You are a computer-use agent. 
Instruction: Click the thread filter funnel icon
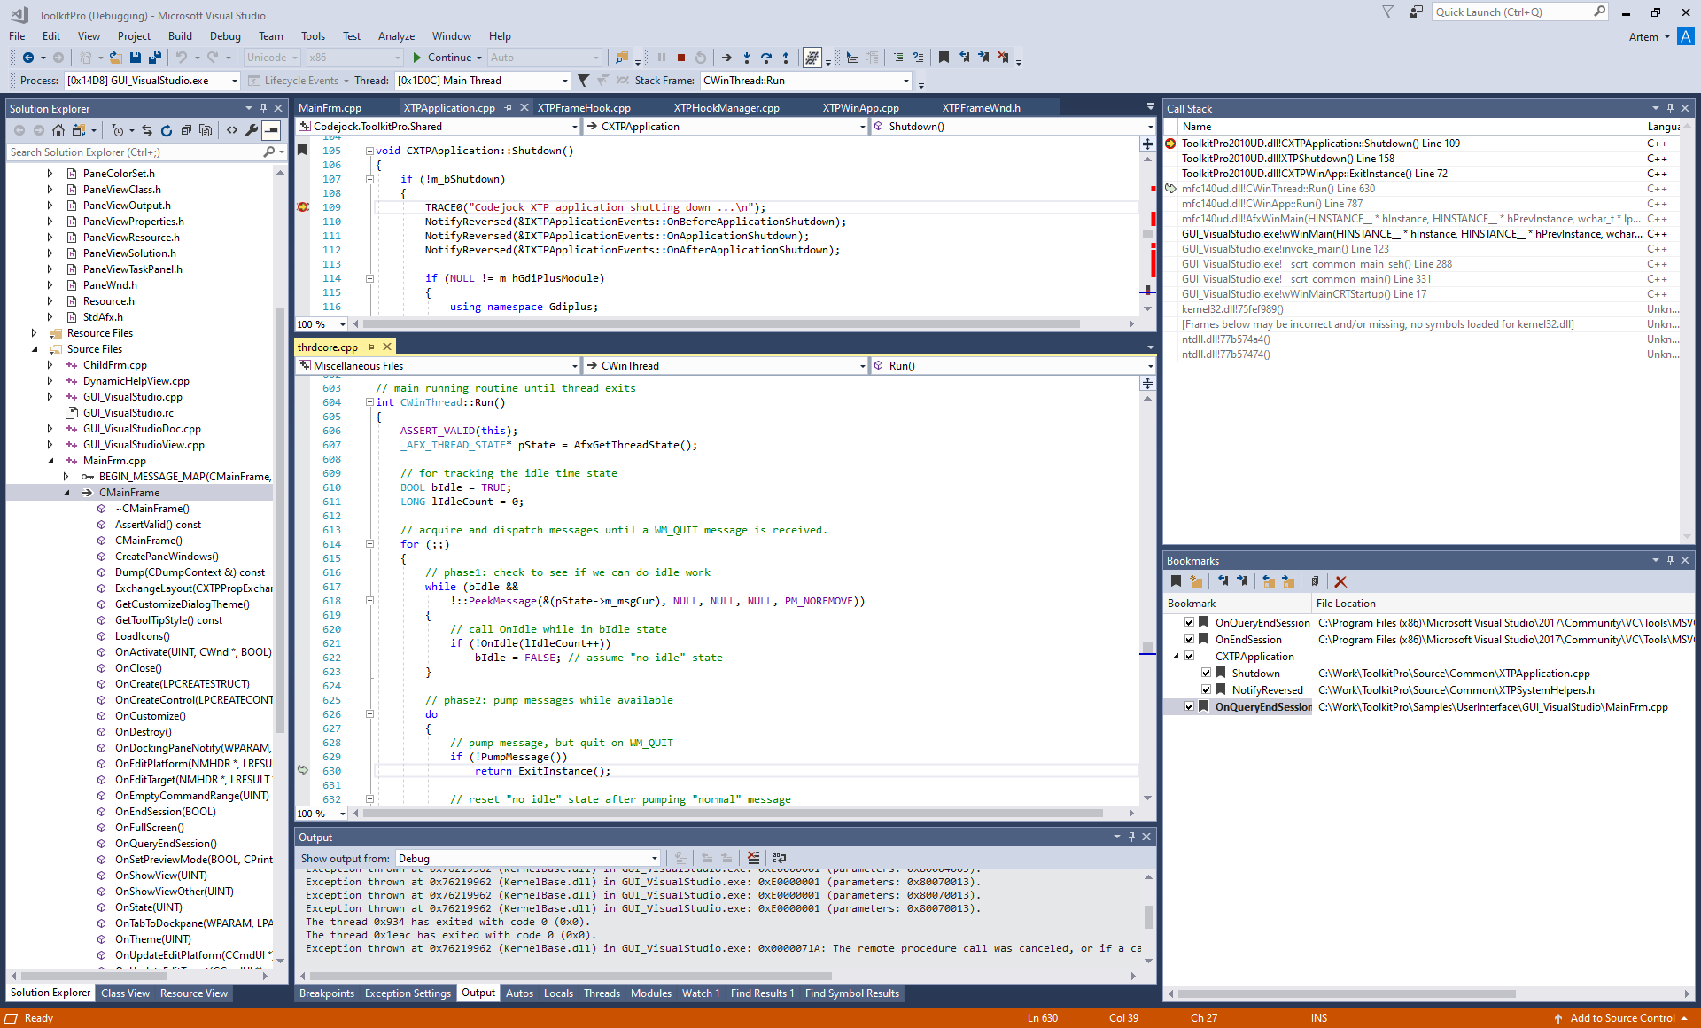(x=583, y=81)
